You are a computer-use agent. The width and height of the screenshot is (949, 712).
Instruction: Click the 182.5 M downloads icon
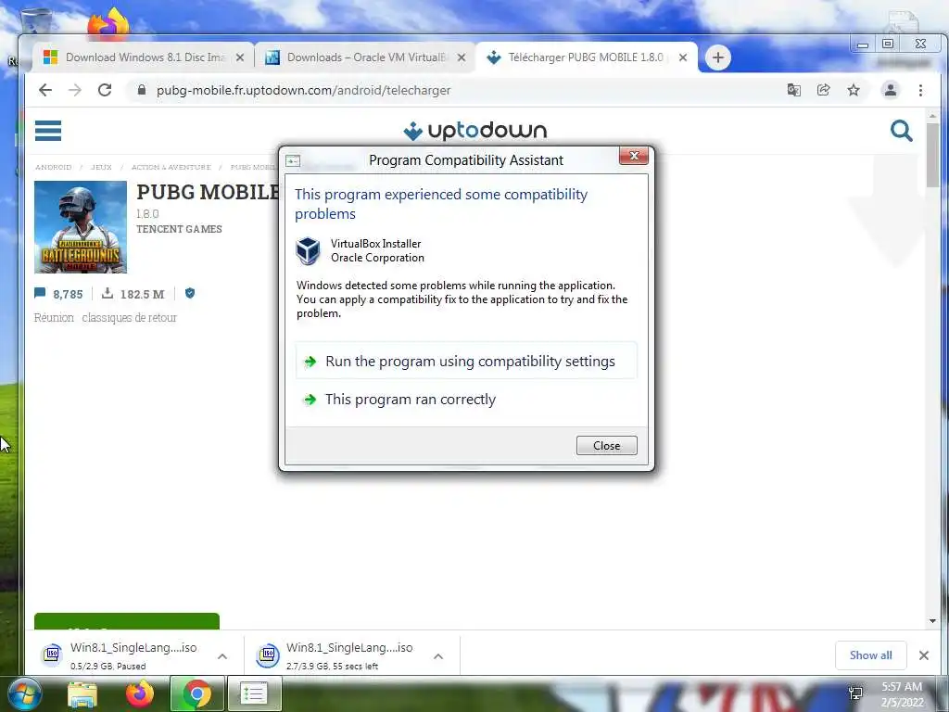coord(108,294)
